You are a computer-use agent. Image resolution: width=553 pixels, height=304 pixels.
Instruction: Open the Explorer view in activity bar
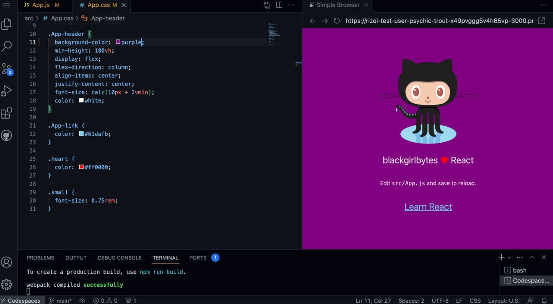7,24
